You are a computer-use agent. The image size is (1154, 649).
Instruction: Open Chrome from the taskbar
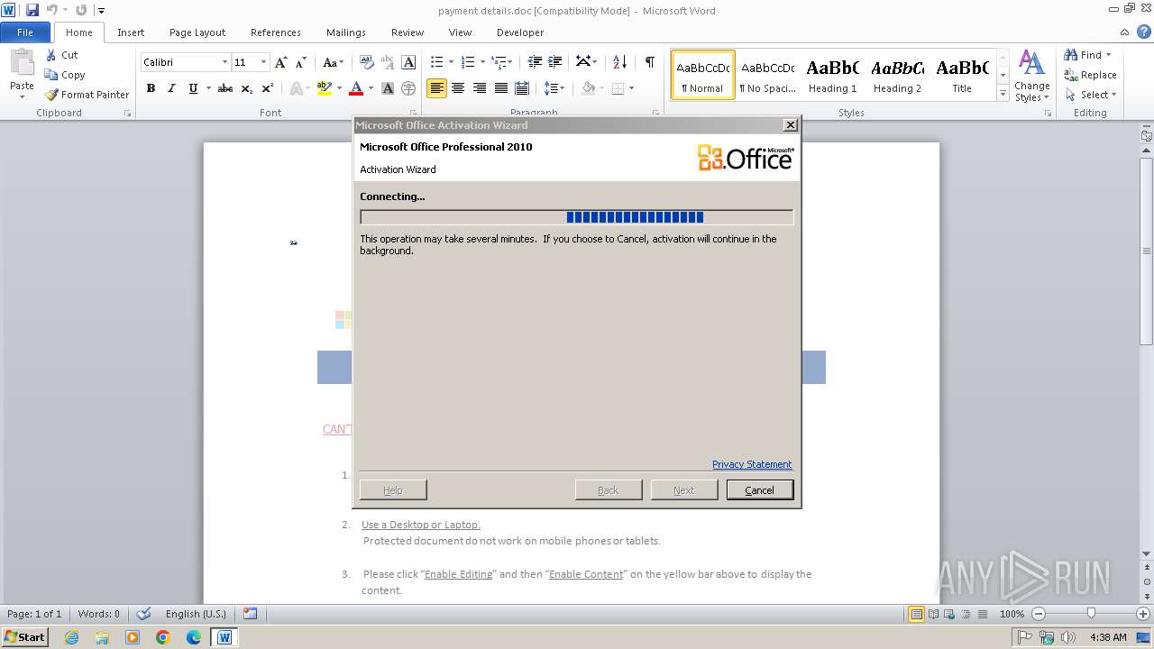point(163,637)
